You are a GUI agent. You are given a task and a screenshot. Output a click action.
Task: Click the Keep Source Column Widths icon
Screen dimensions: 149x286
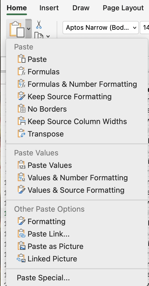point(21,121)
